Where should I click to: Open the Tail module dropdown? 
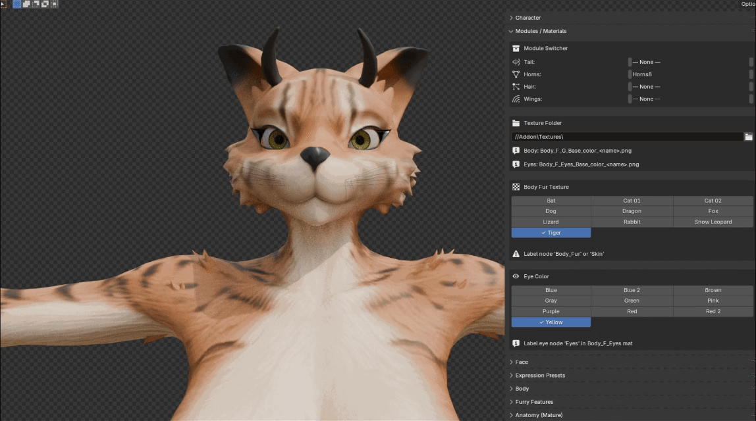click(690, 62)
